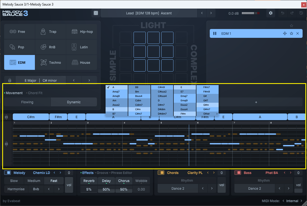307x206 pixels.
Task: Select the Trap genre button
Action: pyautogui.click(x=50, y=32)
